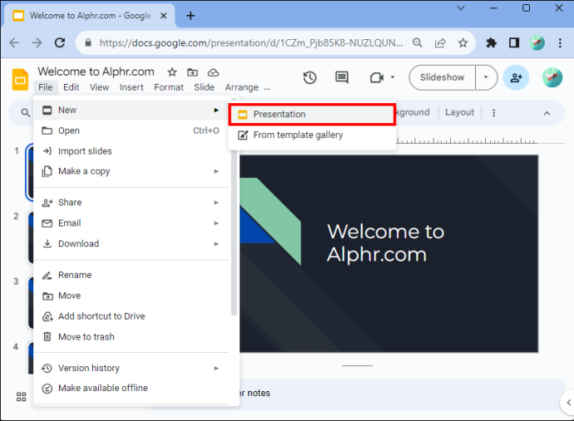Open the Slide menu
This screenshot has width=574, height=421.
click(204, 87)
